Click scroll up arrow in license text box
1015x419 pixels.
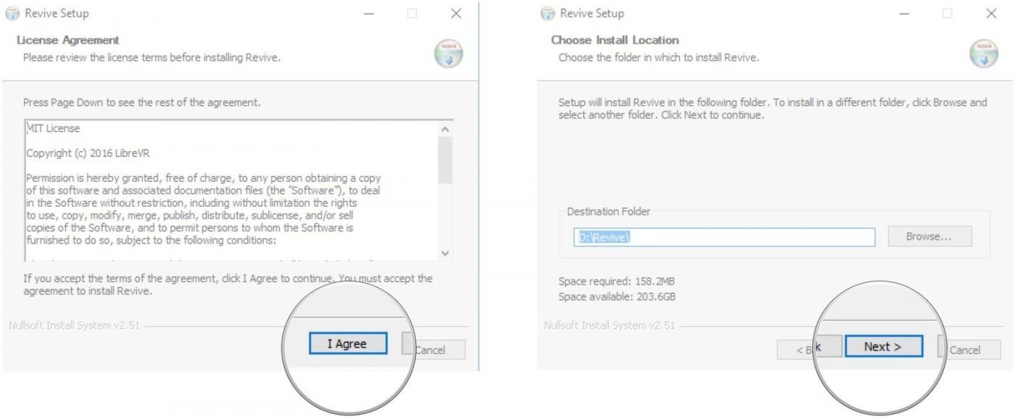coord(445,129)
